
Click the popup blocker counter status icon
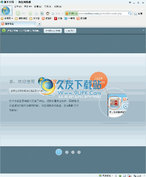(x=129, y=176)
